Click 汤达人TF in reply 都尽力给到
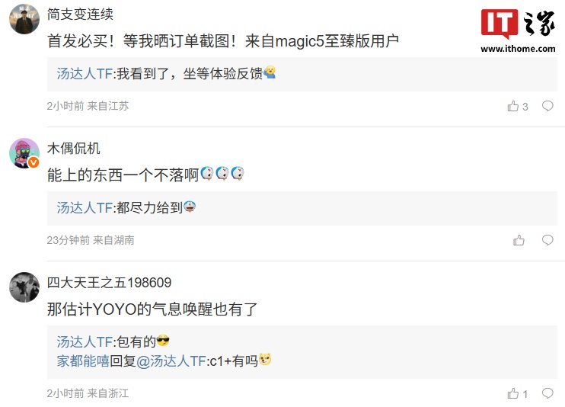 (x=85, y=208)
